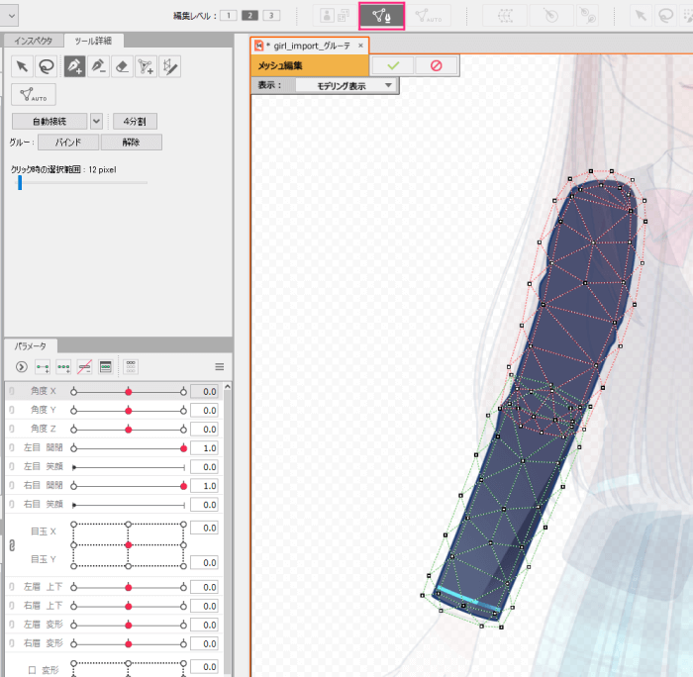The image size is (693, 677).
Task: Switch to the インスペクタ tab
Action: (x=33, y=41)
